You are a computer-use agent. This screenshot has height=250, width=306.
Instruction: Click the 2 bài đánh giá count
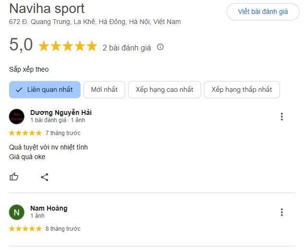[x=127, y=48]
